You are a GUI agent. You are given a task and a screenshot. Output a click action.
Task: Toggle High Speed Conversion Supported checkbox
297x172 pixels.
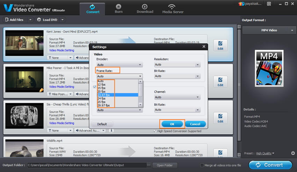[x=155, y=131]
